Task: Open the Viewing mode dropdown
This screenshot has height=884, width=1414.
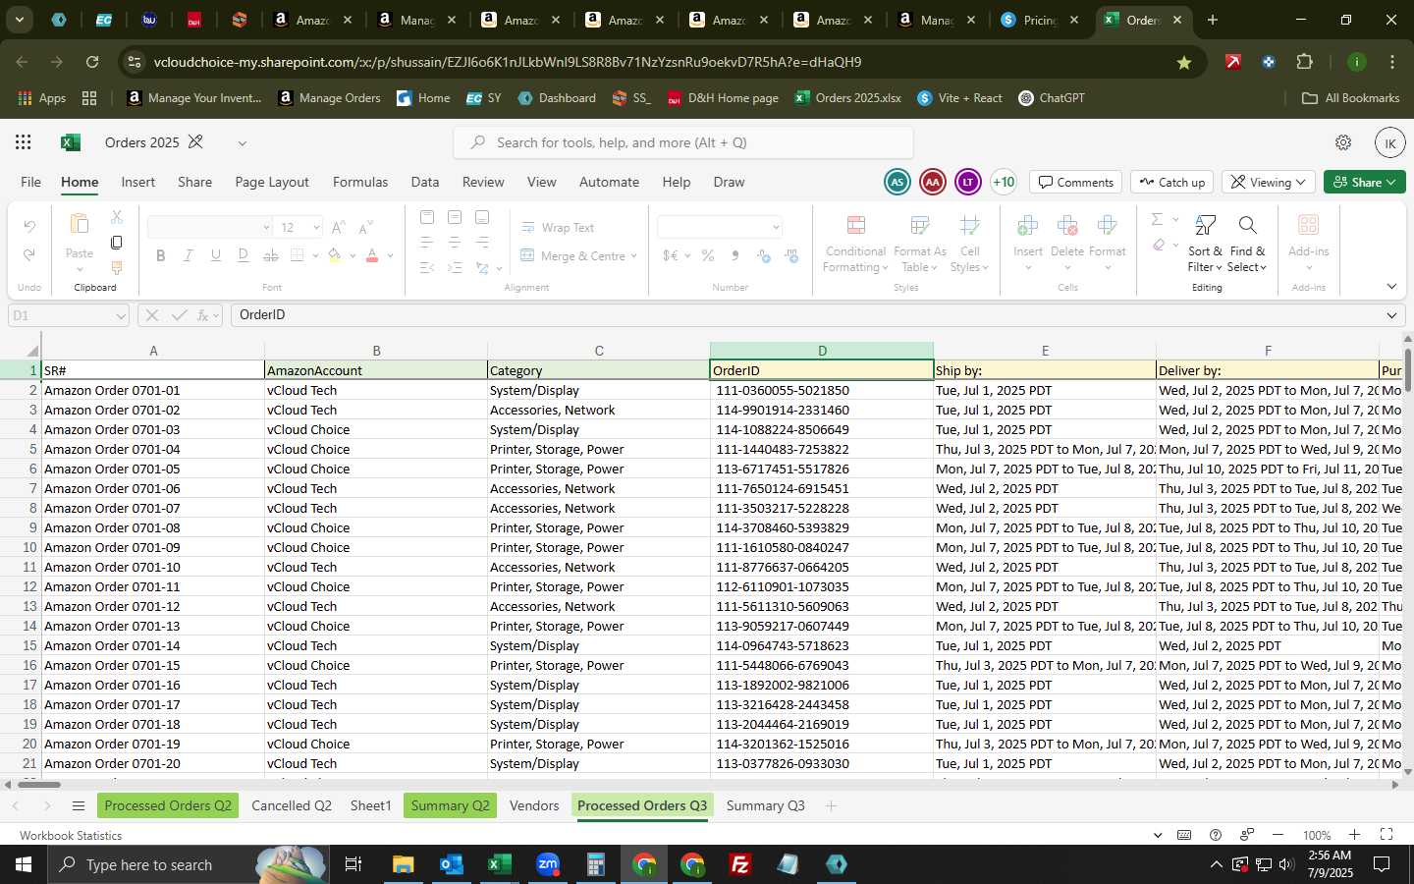Action: [x=1268, y=183]
